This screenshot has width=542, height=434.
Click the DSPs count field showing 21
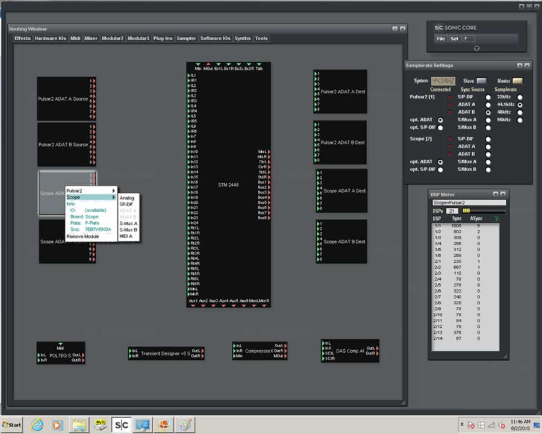tap(452, 211)
